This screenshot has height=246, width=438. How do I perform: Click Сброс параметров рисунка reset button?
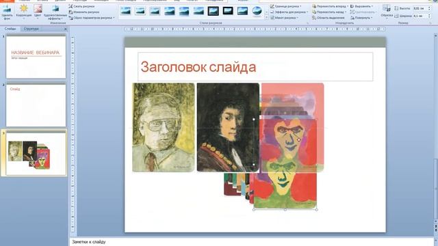(x=90, y=18)
